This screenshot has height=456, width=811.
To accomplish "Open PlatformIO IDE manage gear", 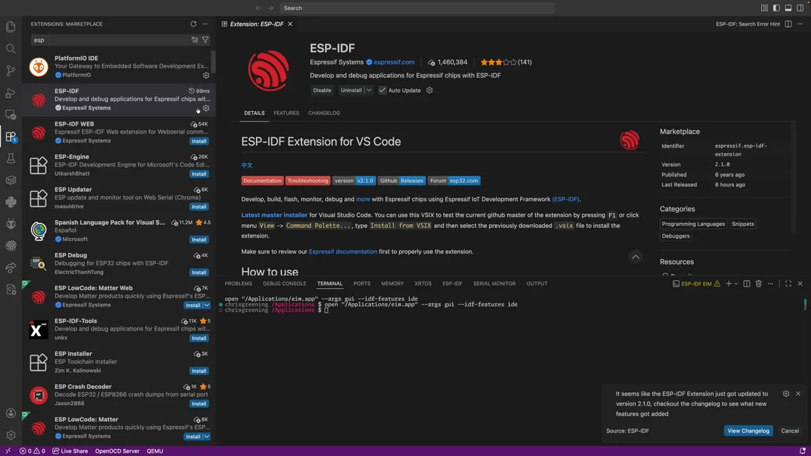I will 206,75.
